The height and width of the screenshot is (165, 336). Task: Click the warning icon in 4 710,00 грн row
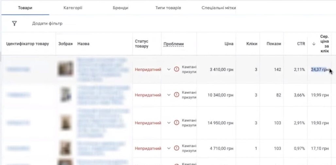[x=176, y=148]
